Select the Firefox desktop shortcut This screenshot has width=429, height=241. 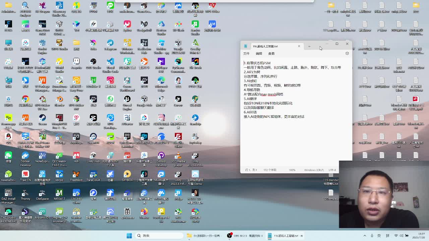click(144, 212)
